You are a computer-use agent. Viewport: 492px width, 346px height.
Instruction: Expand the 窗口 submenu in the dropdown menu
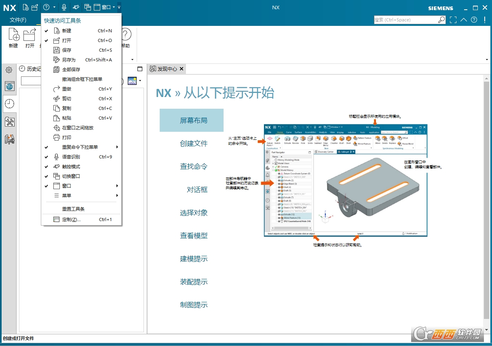point(81,186)
